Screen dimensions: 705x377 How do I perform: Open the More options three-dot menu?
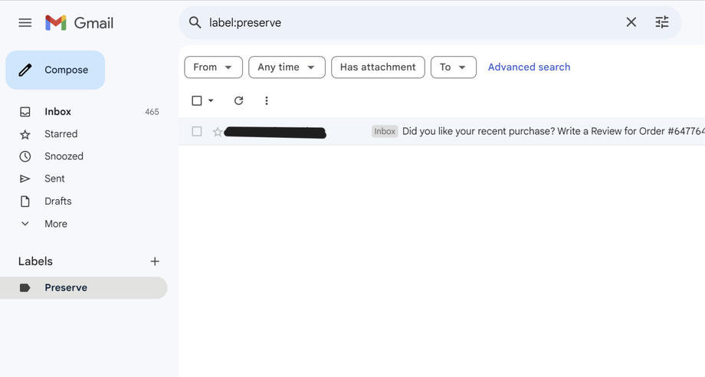click(x=267, y=100)
